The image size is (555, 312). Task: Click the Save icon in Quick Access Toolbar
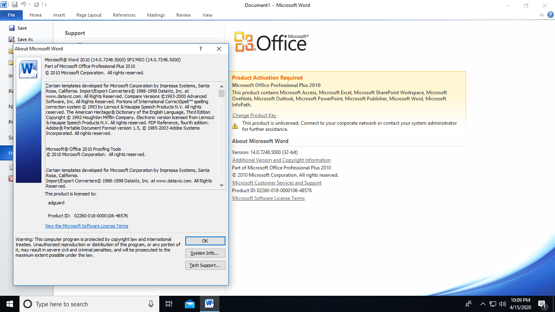[x=15, y=5]
